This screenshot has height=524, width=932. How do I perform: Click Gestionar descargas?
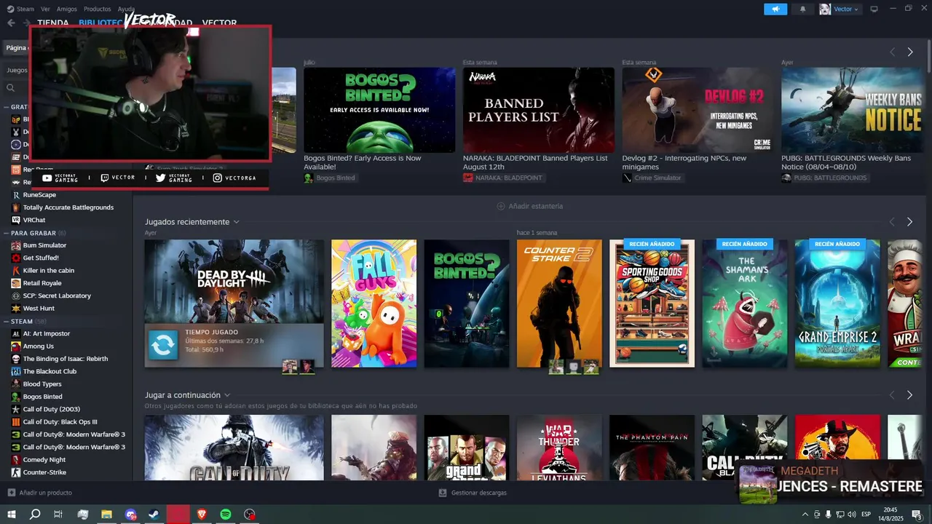[478, 493]
